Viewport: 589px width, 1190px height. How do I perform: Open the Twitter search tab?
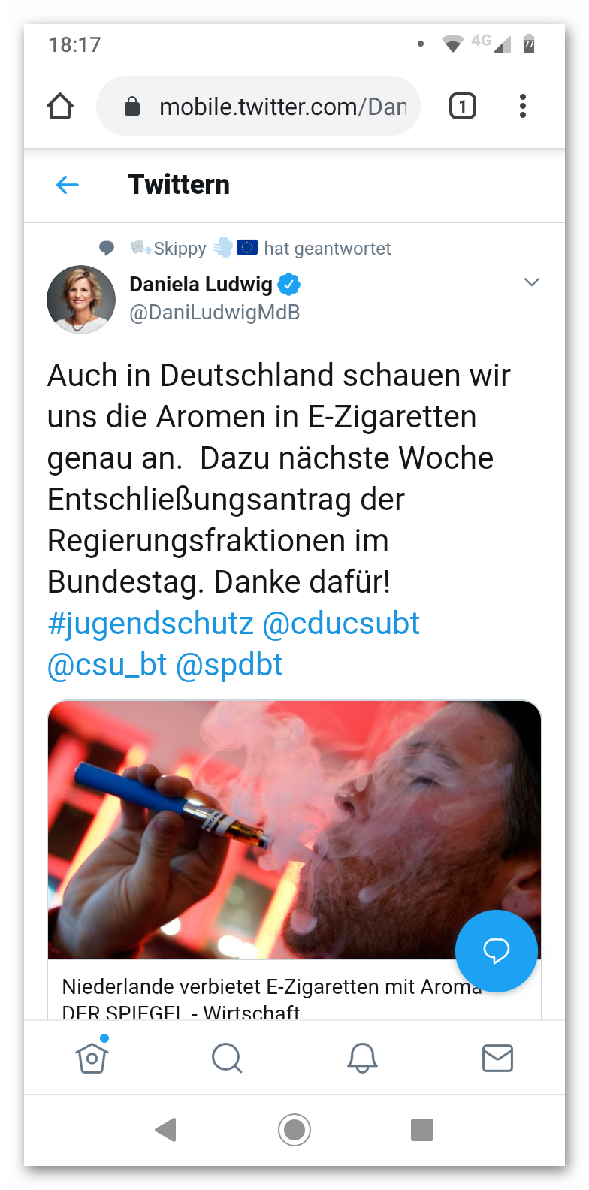click(x=227, y=1058)
